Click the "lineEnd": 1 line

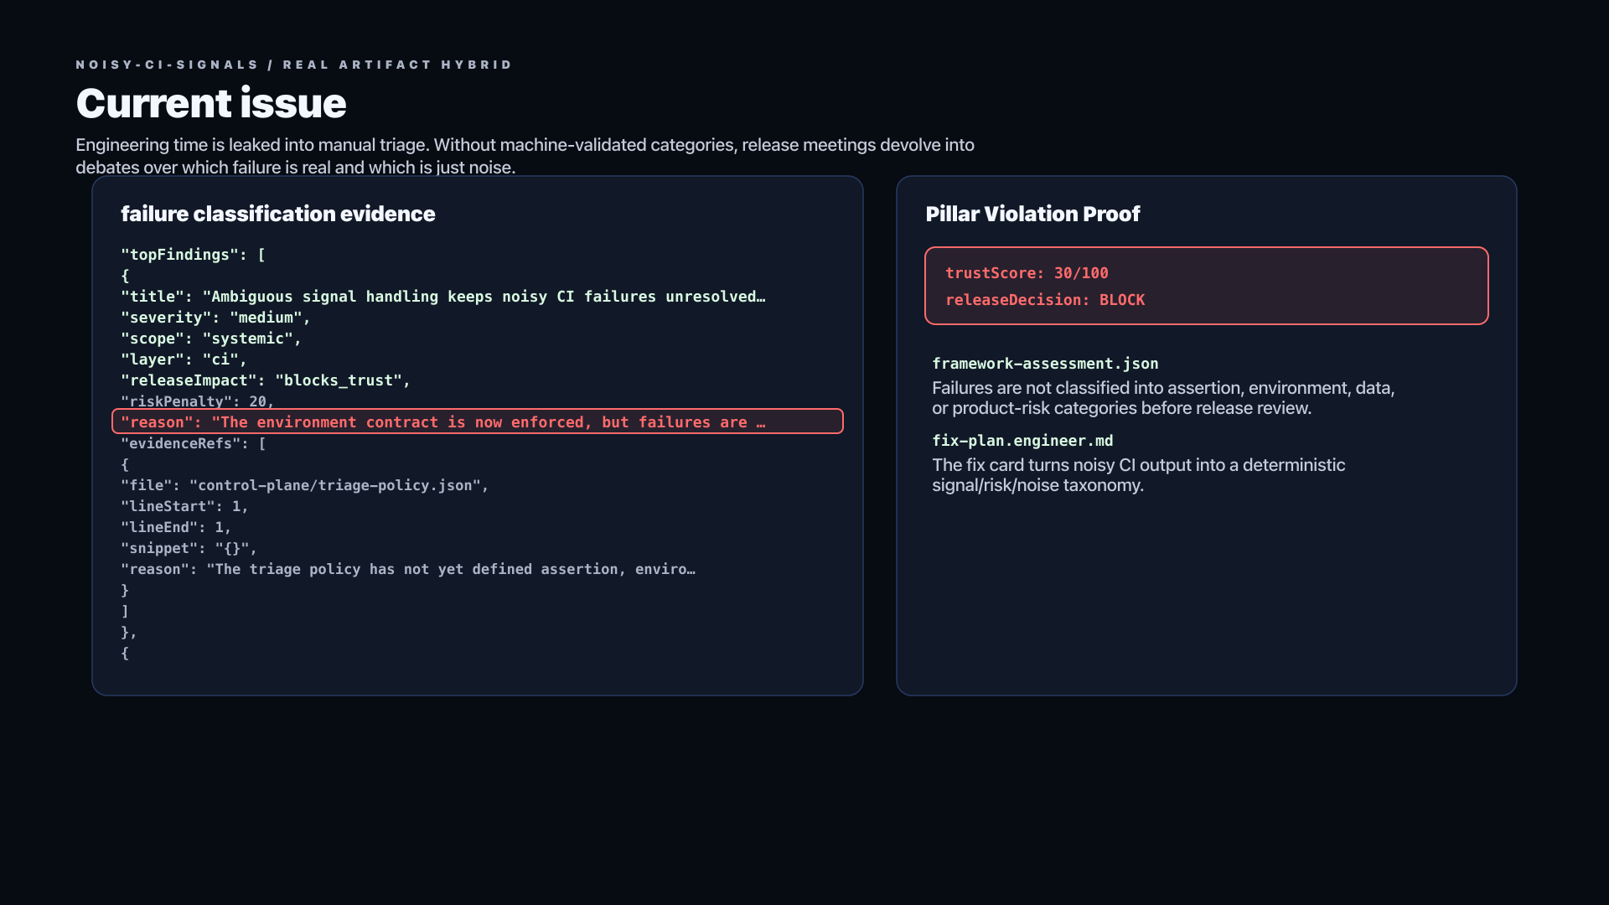pos(176,527)
